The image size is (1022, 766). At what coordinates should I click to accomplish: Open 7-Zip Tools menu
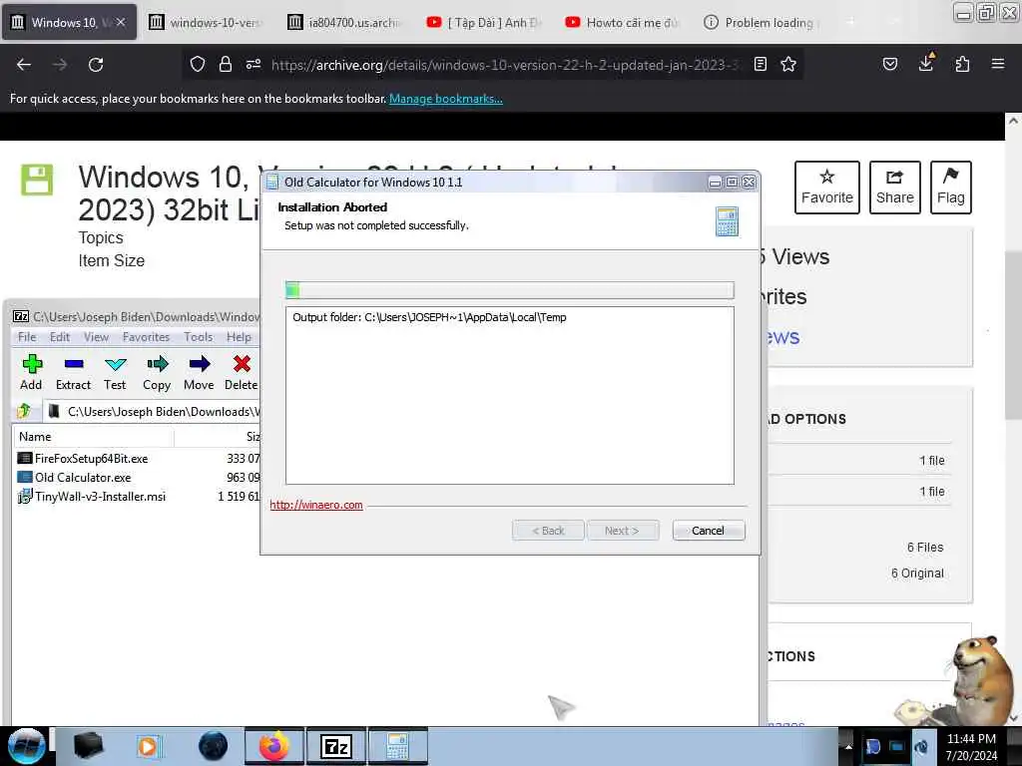click(199, 337)
